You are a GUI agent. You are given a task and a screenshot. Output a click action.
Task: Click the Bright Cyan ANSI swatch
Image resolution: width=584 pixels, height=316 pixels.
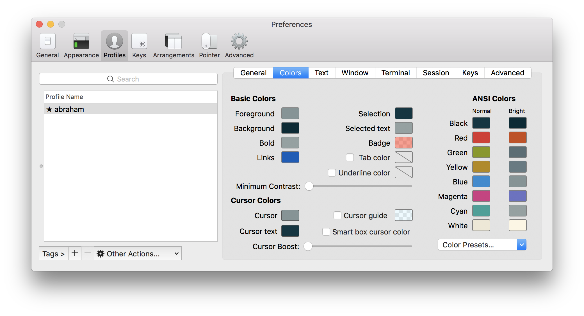518,211
